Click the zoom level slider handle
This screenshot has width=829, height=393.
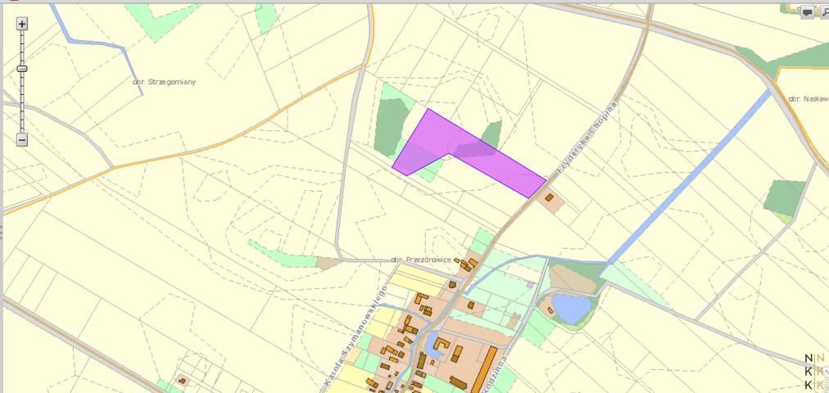[x=21, y=69]
